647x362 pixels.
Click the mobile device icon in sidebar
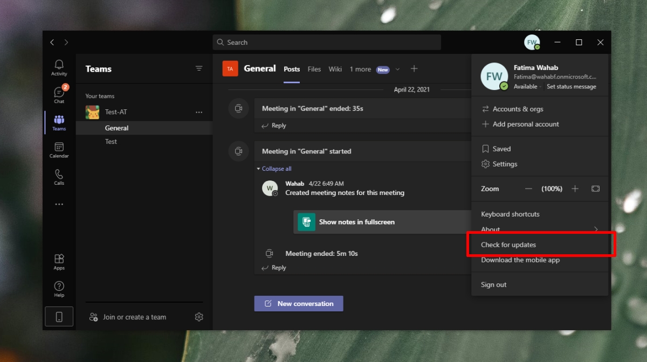pos(59,316)
